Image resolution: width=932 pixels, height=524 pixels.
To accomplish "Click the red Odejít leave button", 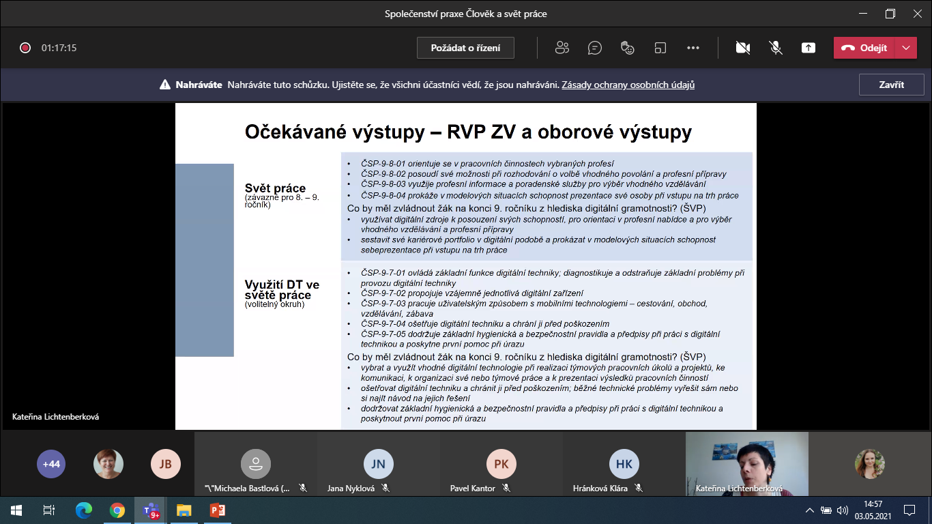I will 864,48.
